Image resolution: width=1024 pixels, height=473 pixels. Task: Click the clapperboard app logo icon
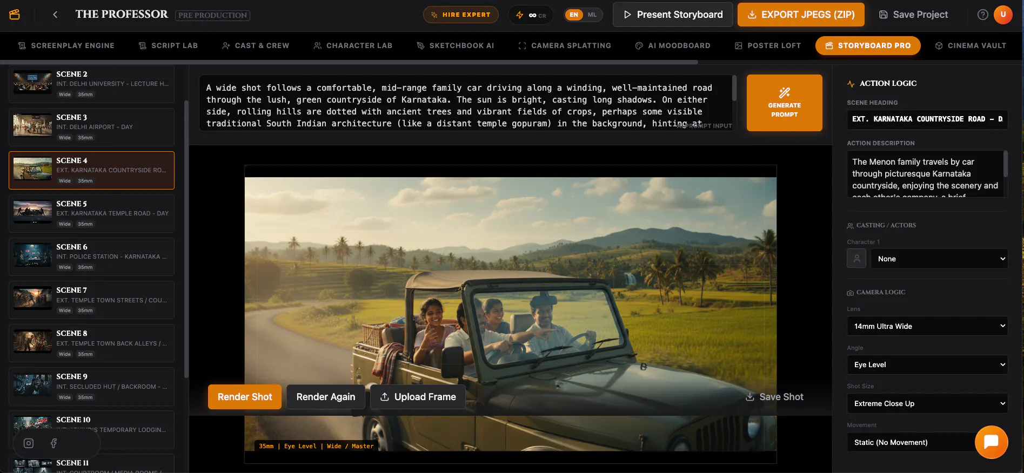[15, 15]
